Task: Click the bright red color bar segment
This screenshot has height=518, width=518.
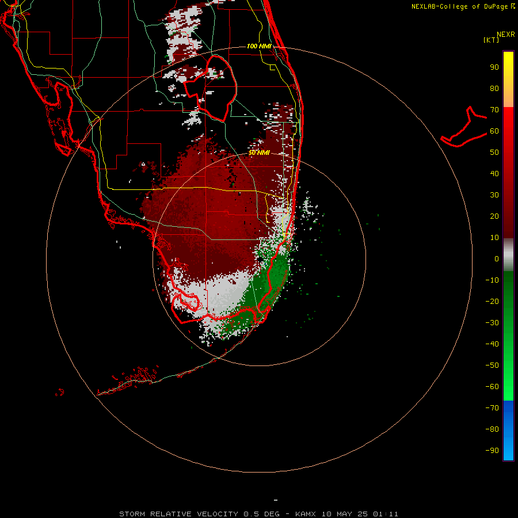Action: click(x=508, y=172)
